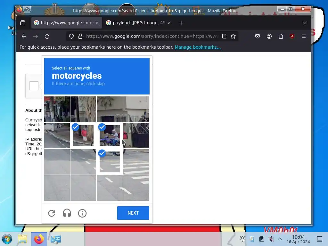Close the google.com tab

(97, 23)
